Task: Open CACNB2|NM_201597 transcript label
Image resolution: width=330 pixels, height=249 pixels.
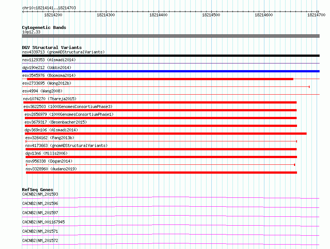Action: click(x=40, y=213)
